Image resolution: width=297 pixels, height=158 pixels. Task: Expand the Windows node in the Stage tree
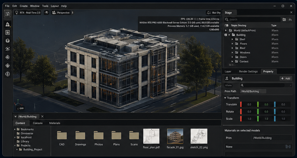click(x=232, y=53)
